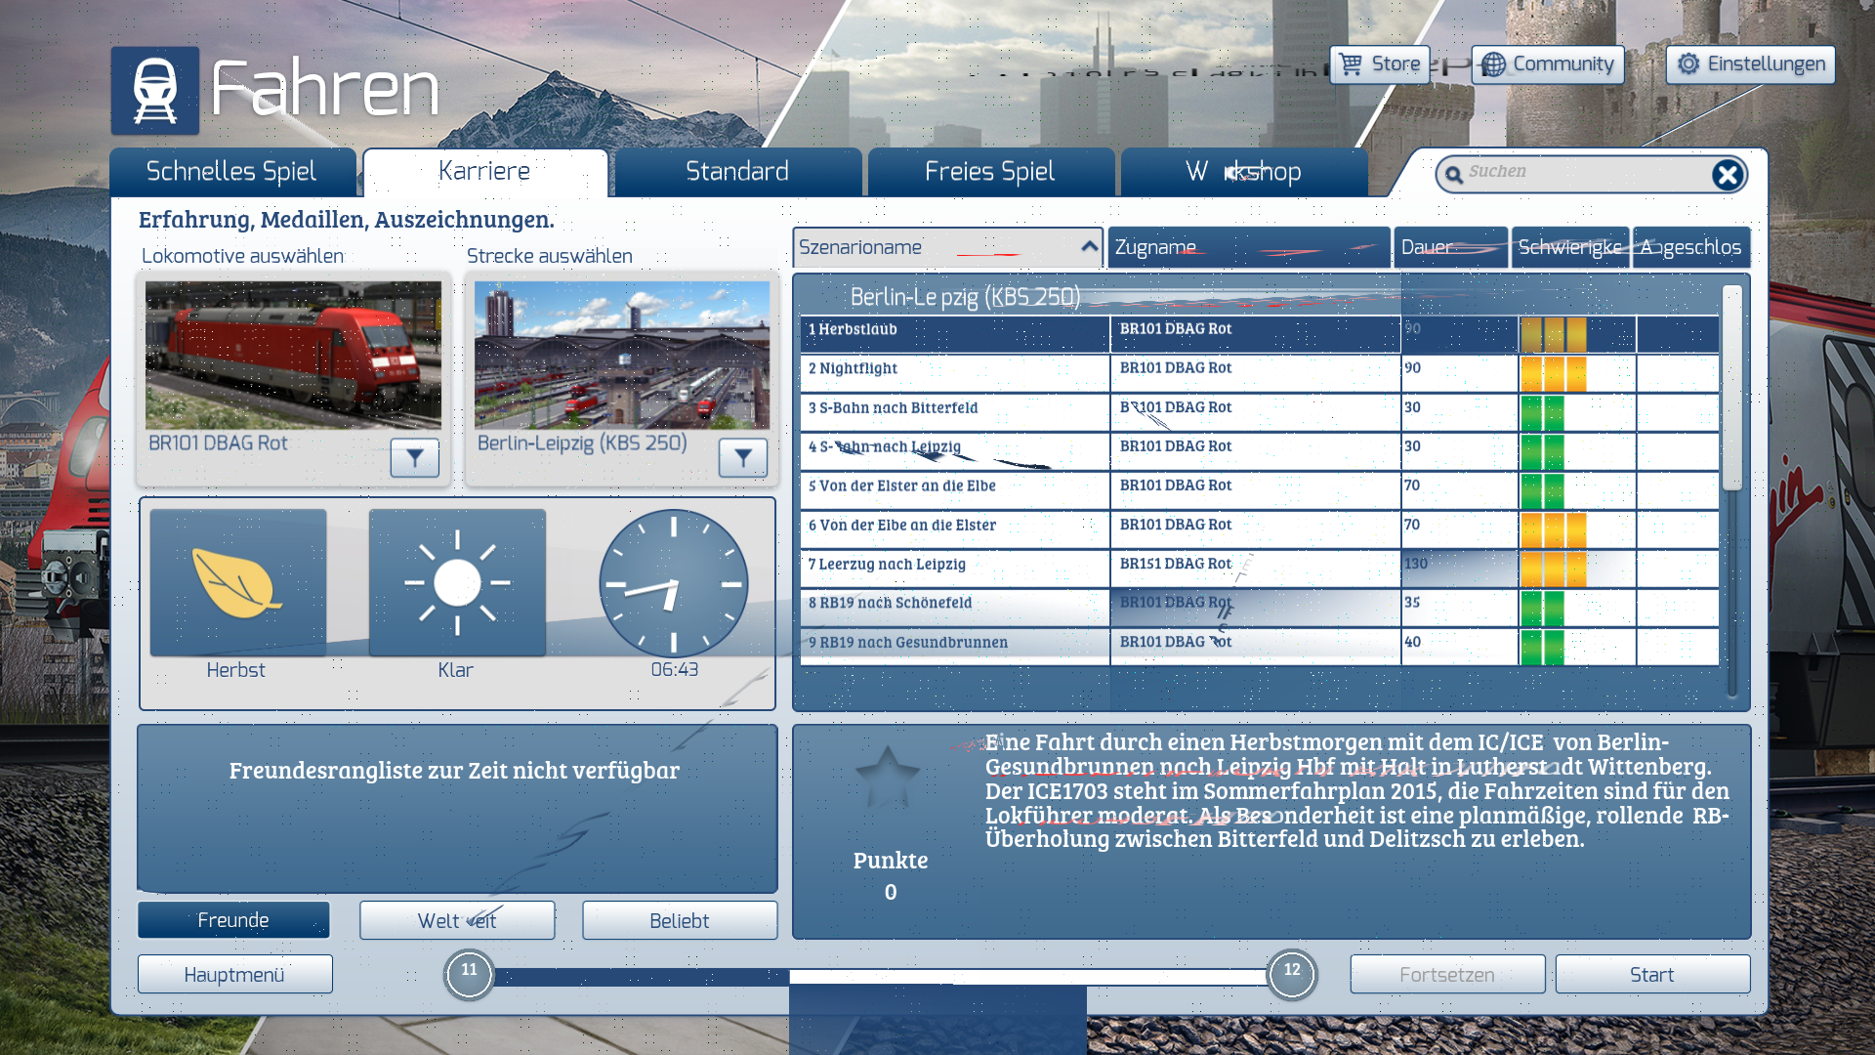Image resolution: width=1875 pixels, height=1055 pixels.
Task: Return to Hauptmenü
Action: pos(234,975)
